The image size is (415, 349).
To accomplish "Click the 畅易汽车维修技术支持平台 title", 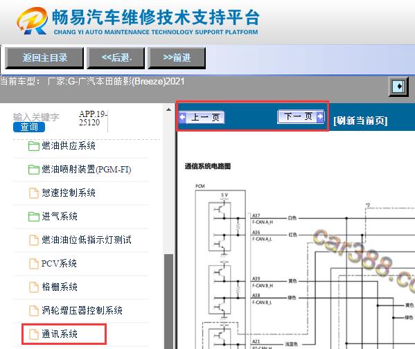I will (x=156, y=17).
